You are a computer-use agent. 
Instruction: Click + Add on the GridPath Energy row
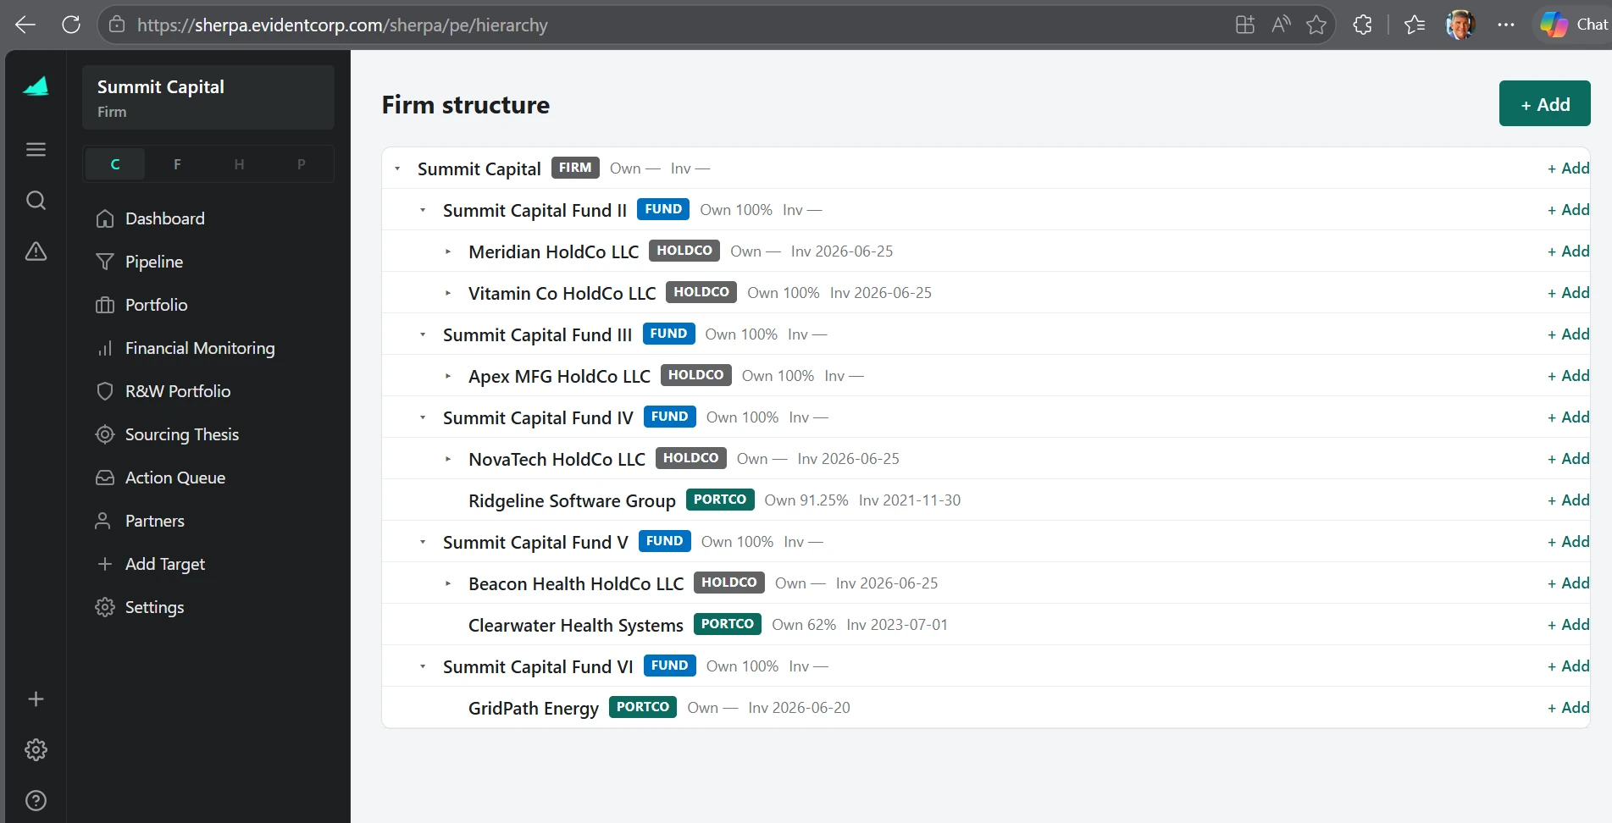click(1568, 708)
